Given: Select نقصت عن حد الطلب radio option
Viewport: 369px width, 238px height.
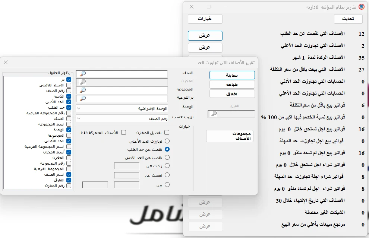Looking at the screenshot, I should click(x=167, y=149).
